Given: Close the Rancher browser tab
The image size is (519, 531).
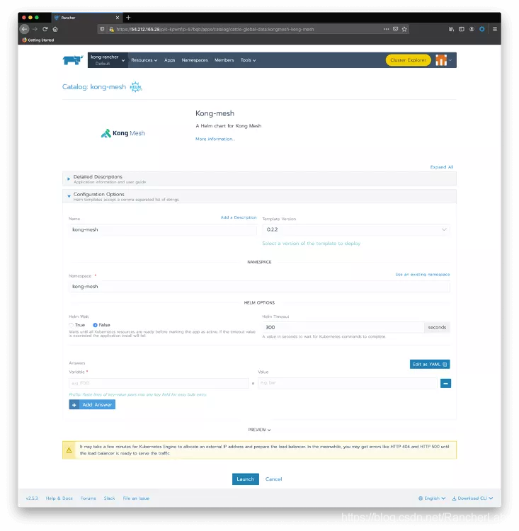Looking at the screenshot, I should [118, 18].
